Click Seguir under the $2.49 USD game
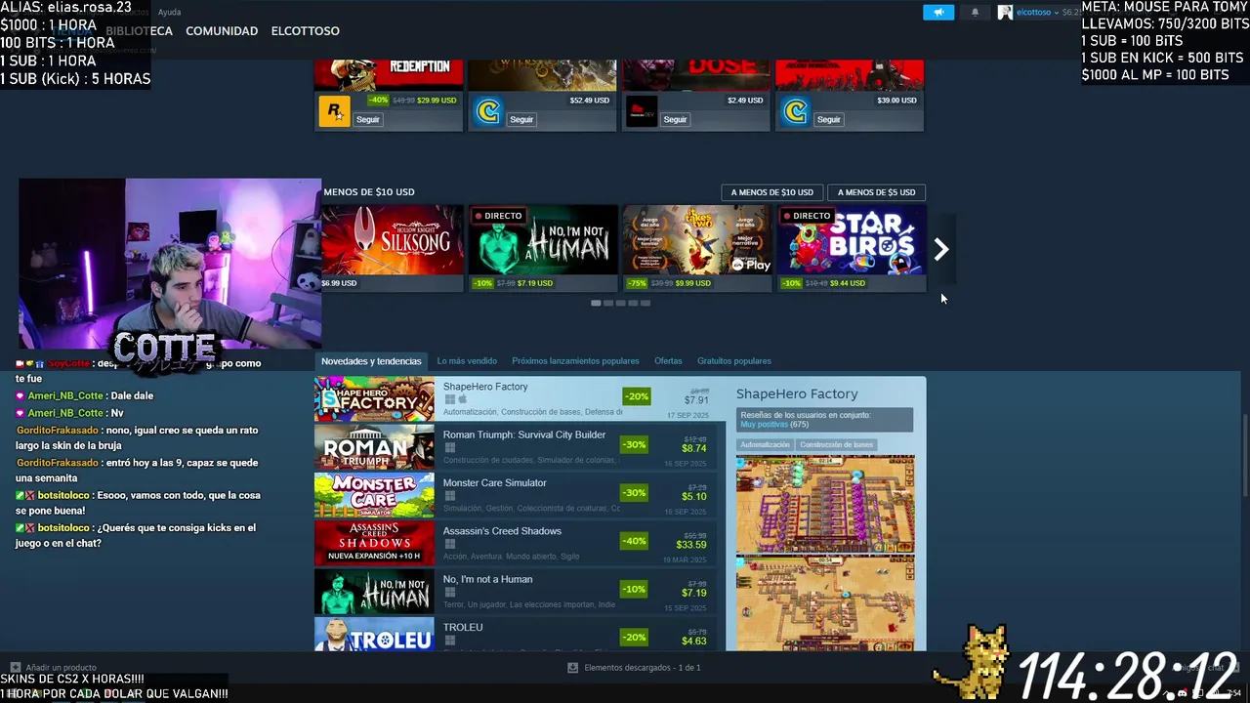Viewport: 1250px width, 703px height. [x=675, y=119]
